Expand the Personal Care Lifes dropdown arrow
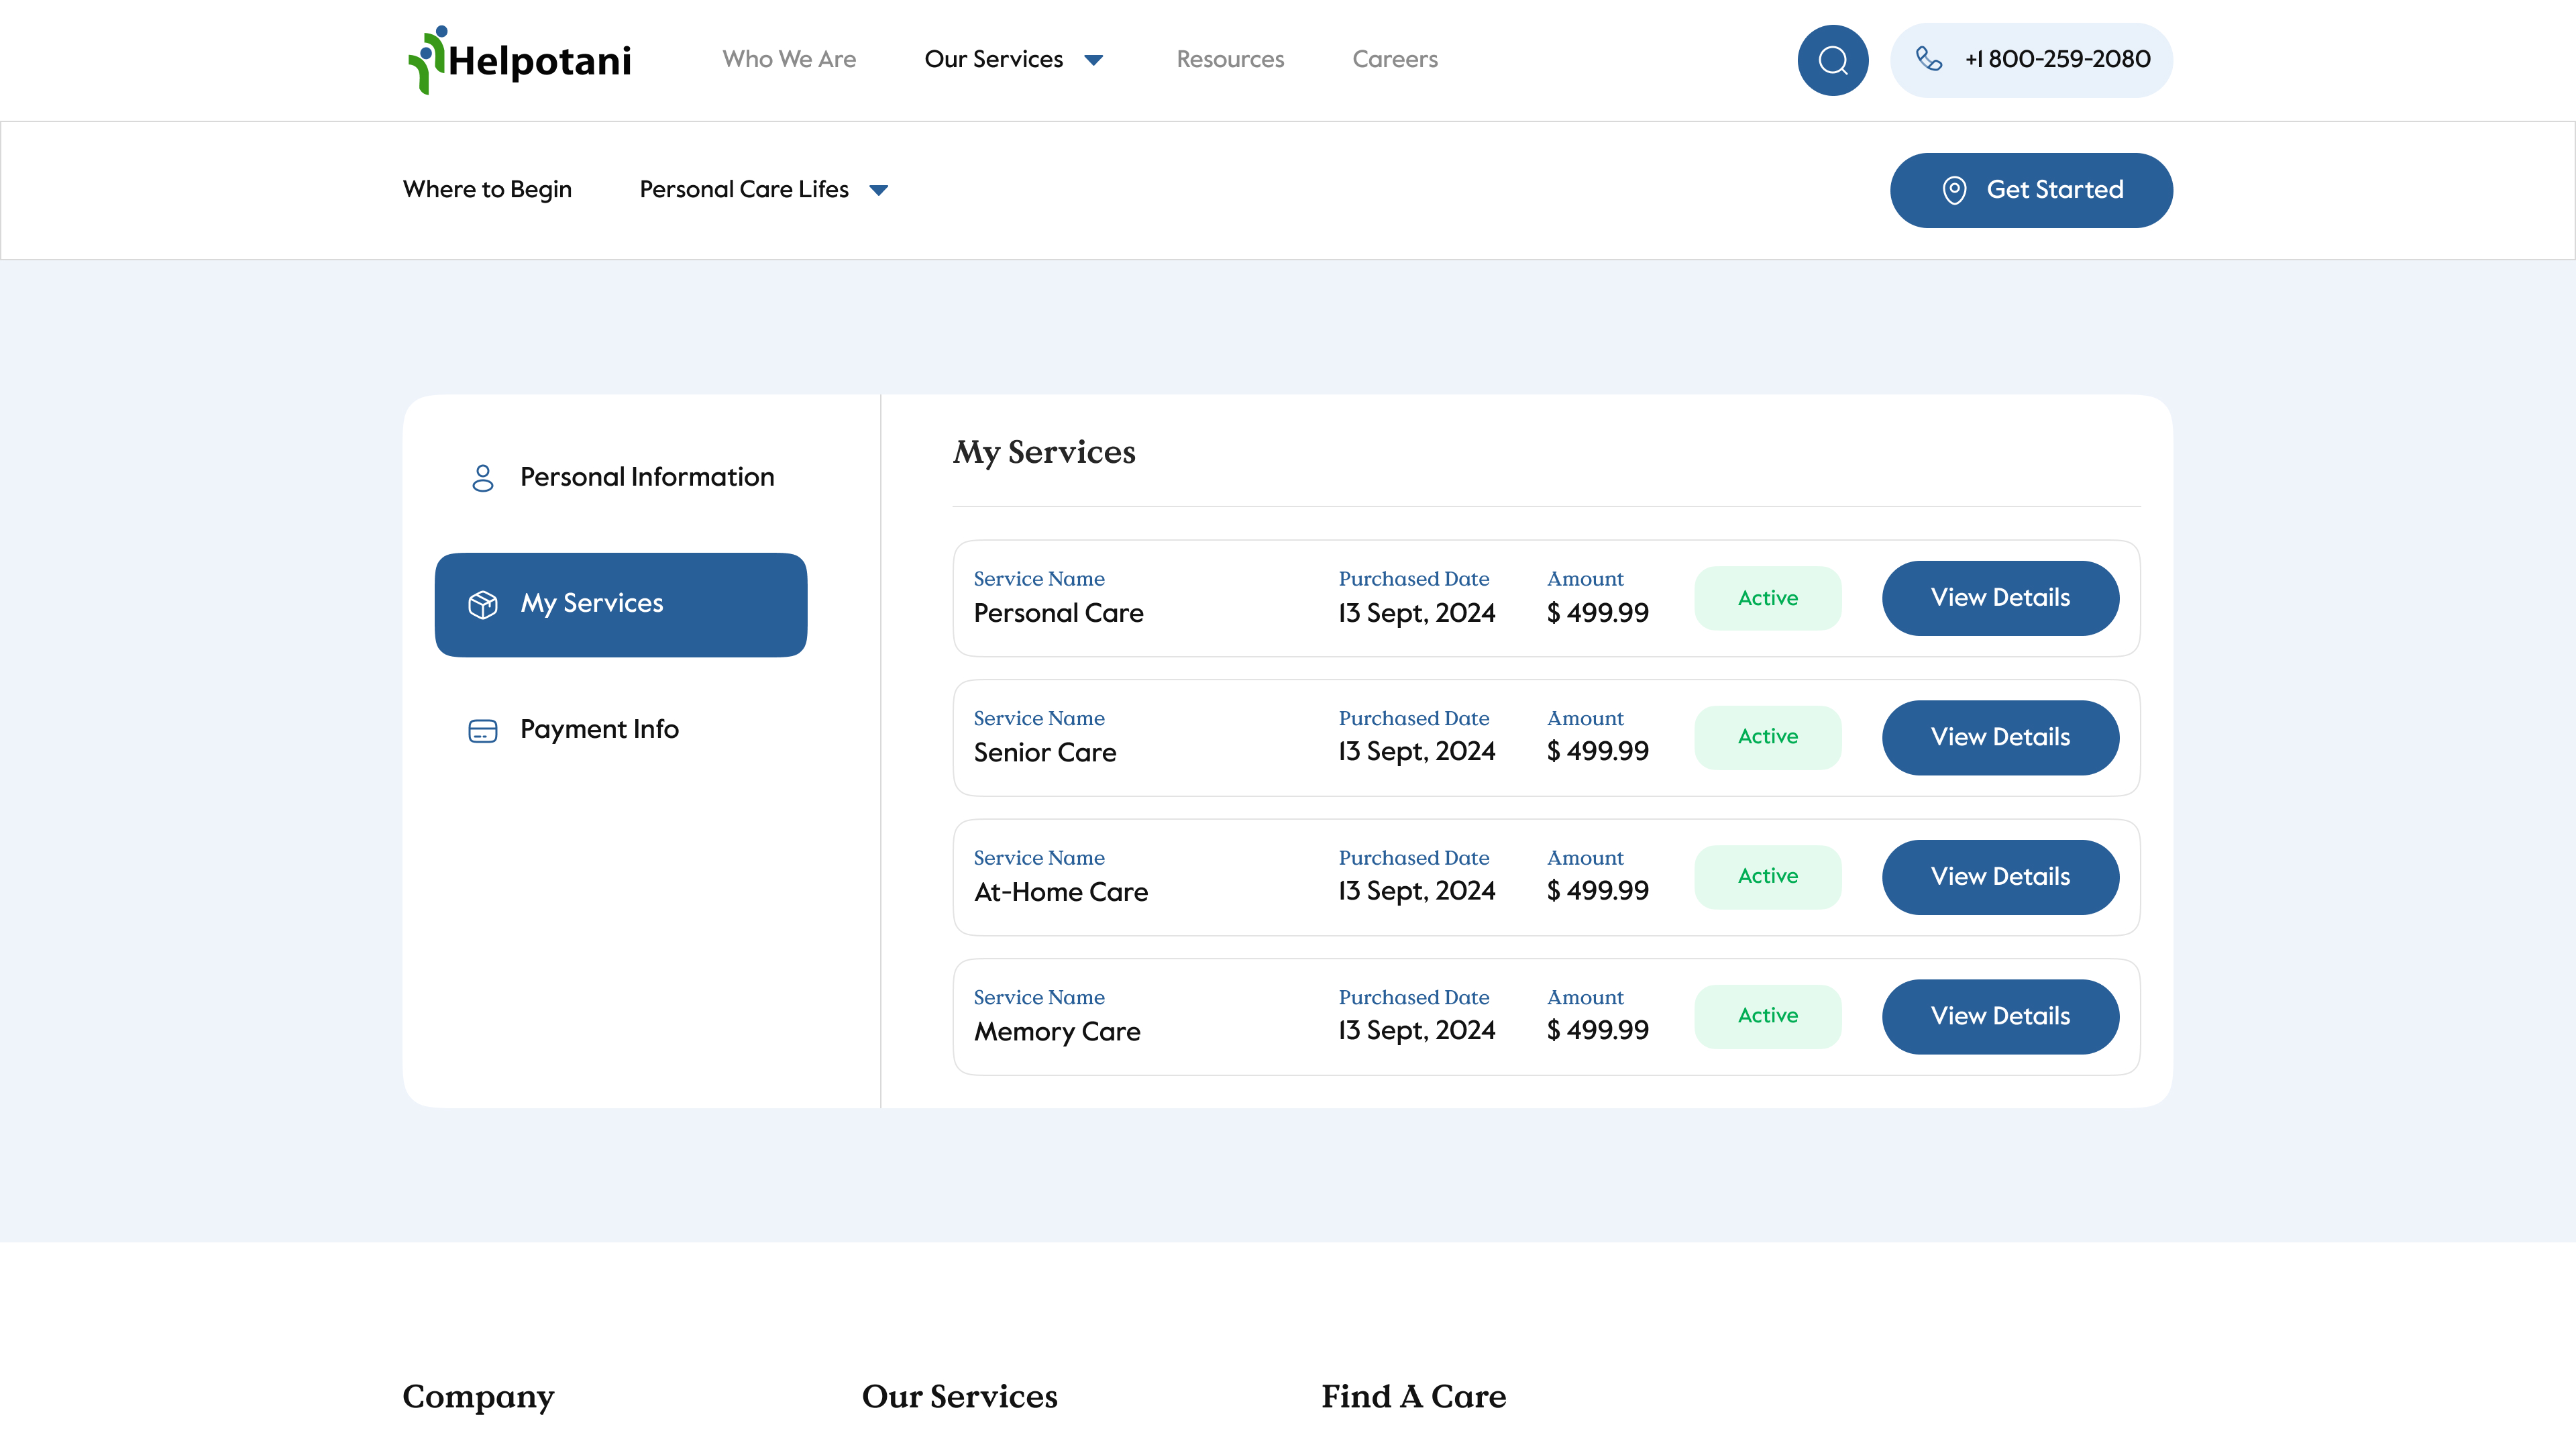This screenshot has height=1449, width=2576. click(878, 190)
